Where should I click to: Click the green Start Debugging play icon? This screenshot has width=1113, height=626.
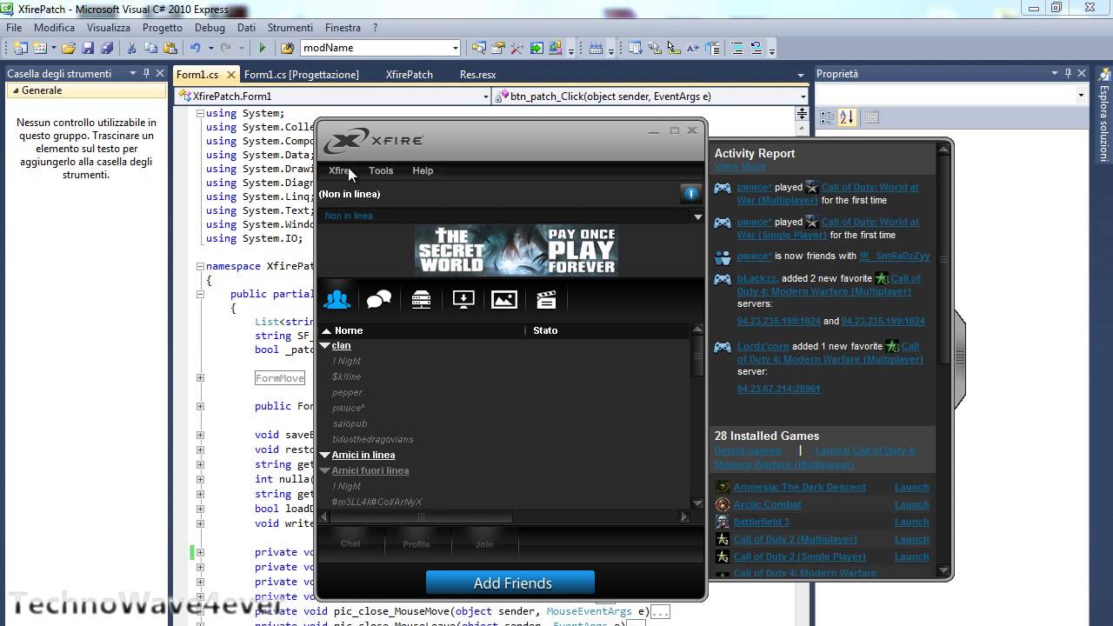[262, 48]
